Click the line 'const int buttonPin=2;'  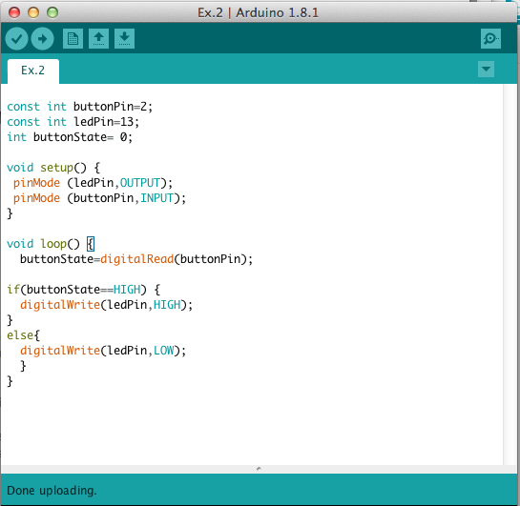pyautogui.click(x=79, y=107)
